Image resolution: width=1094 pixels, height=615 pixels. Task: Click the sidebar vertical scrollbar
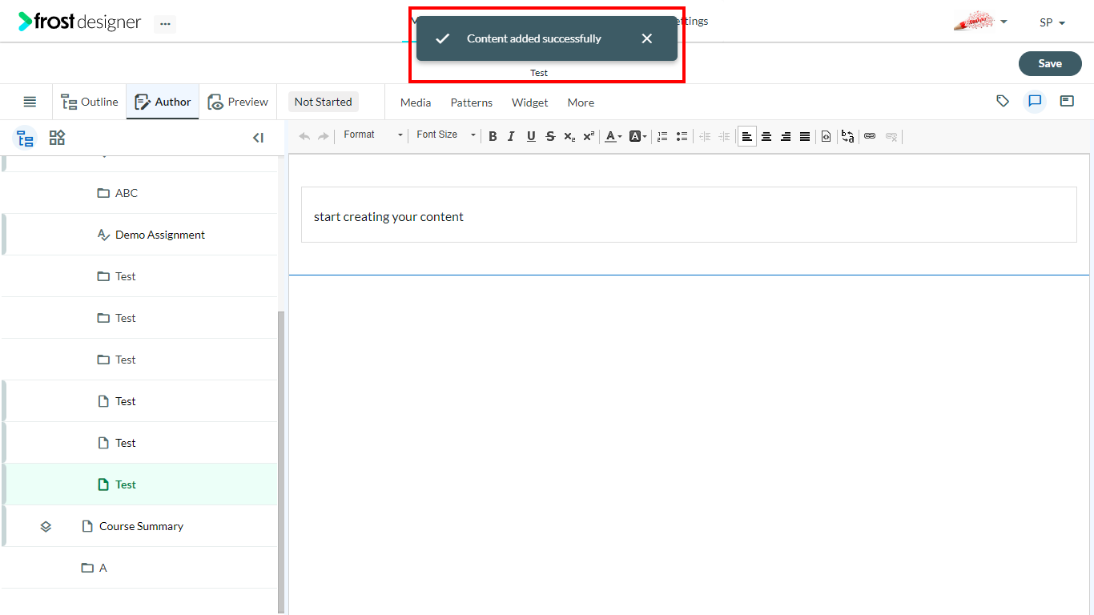(x=281, y=460)
